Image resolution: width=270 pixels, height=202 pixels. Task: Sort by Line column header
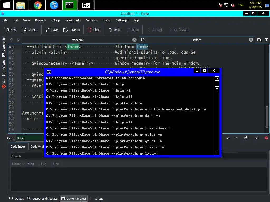click(x=56, y=164)
